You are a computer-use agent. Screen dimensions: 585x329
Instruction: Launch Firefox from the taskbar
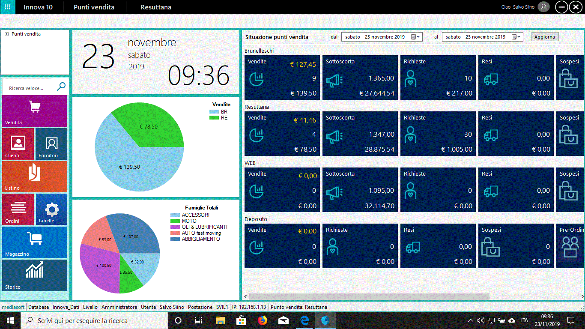point(263,320)
